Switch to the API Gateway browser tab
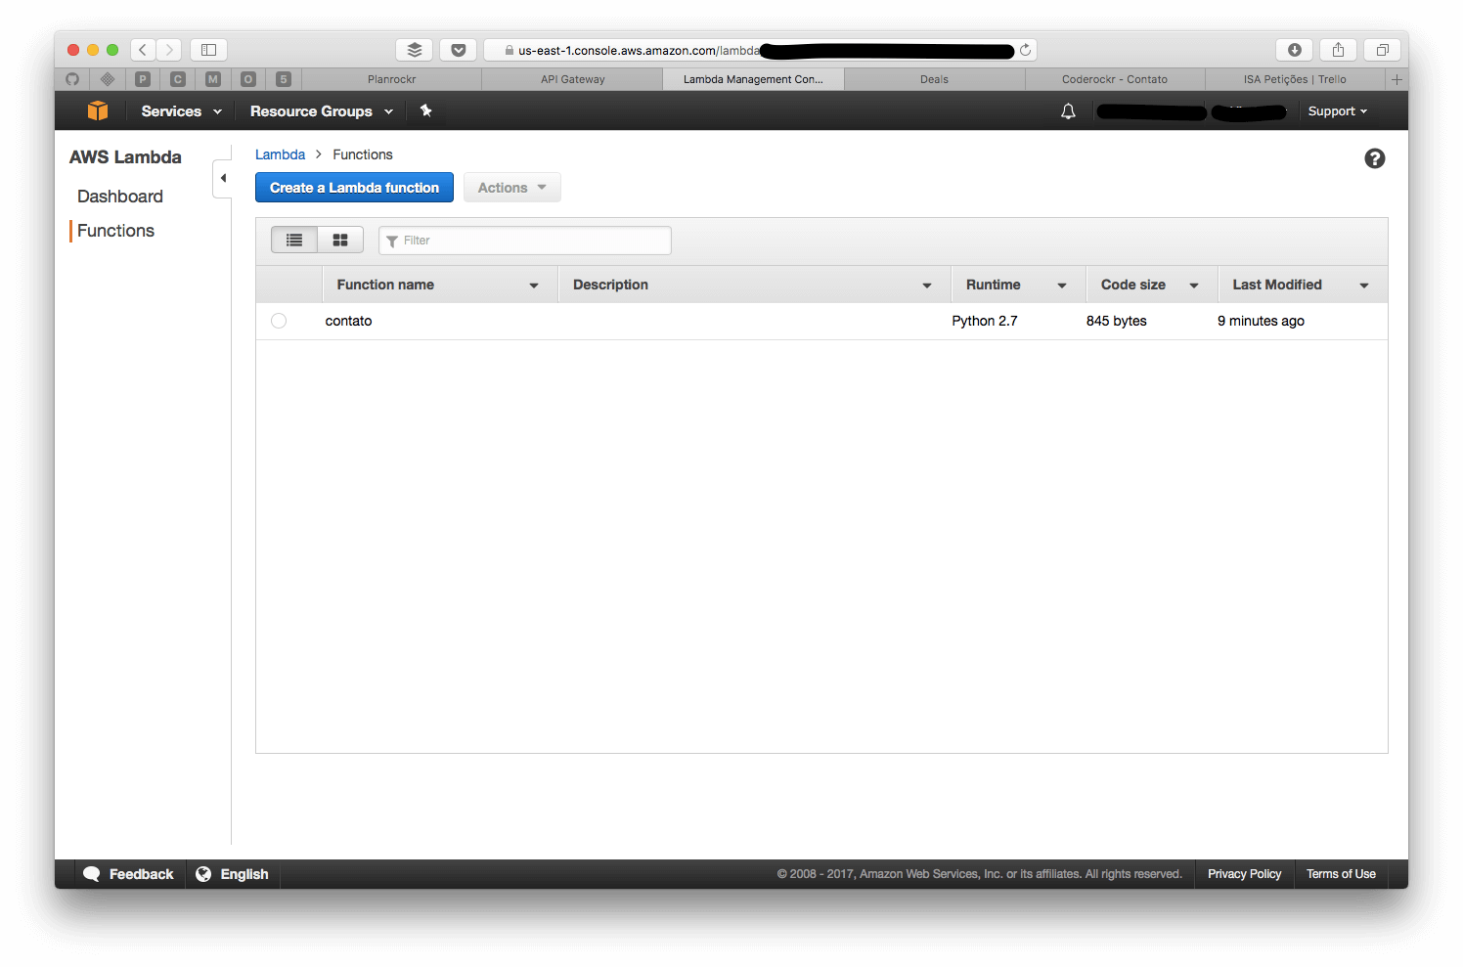 point(572,78)
